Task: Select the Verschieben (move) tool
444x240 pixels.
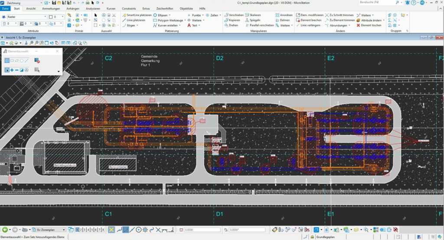Action: (x=236, y=15)
